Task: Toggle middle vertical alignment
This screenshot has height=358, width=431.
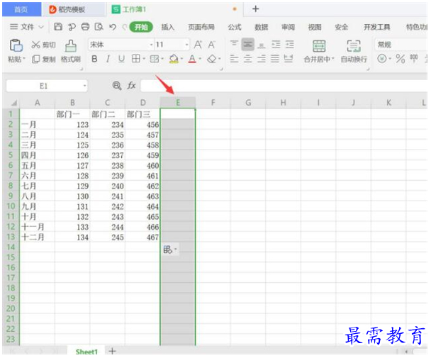Action: tap(247, 44)
